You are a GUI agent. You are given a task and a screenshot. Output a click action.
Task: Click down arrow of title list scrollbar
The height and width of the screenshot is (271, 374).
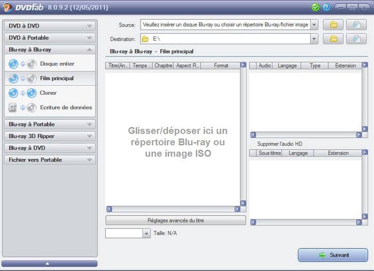click(243, 203)
